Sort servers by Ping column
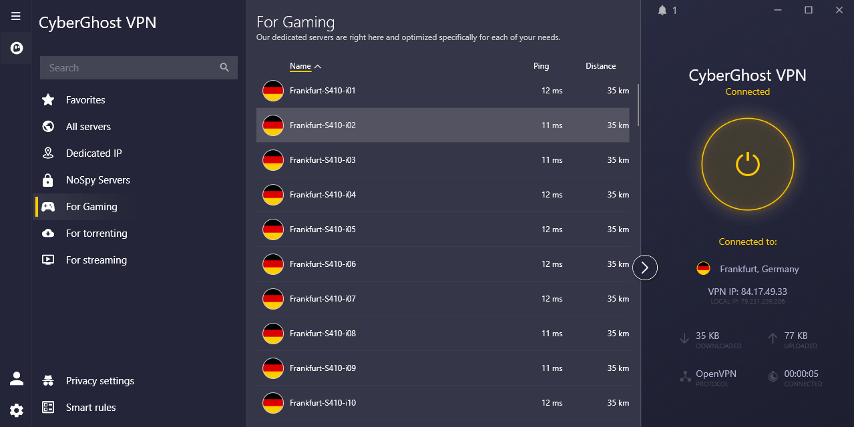The height and width of the screenshot is (427, 854). coord(541,66)
